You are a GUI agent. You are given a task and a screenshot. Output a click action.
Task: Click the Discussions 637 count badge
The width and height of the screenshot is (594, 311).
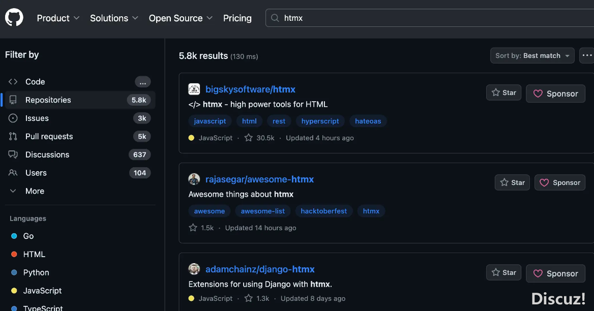tap(139, 154)
